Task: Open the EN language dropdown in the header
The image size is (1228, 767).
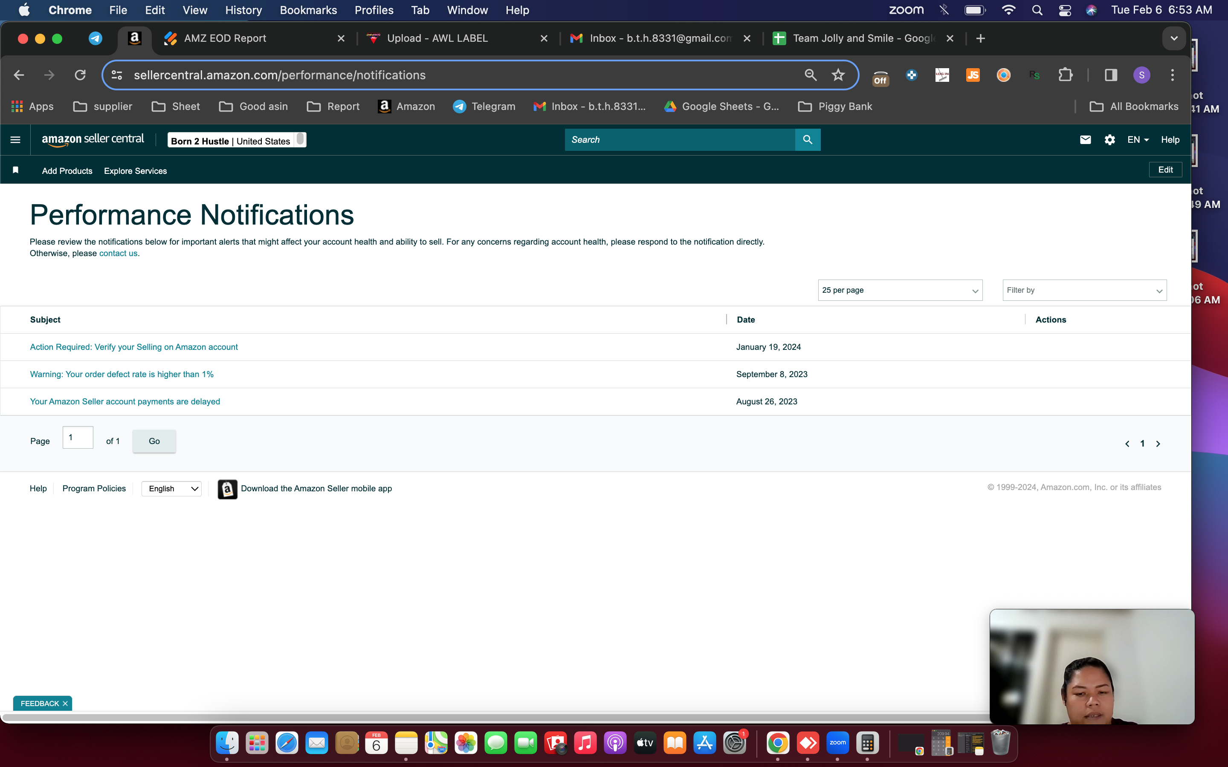Action: pos(1138,139)
